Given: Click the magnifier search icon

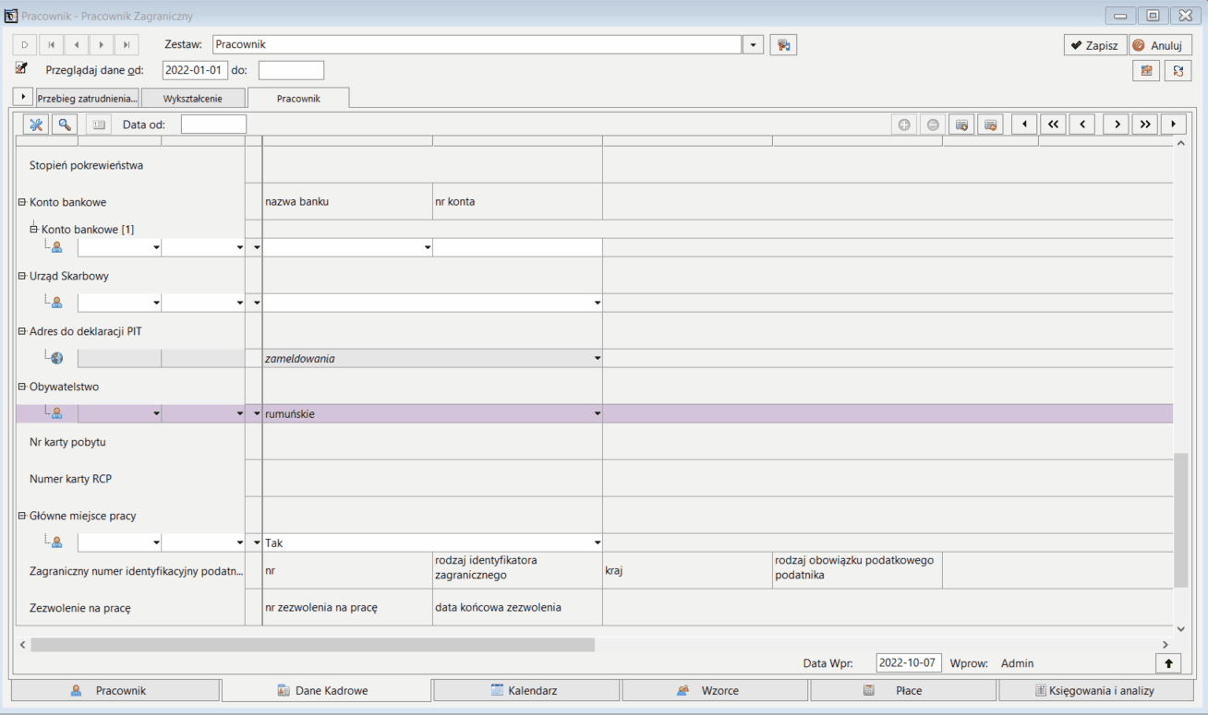Looking at the screenshot, I should point(65,125).
